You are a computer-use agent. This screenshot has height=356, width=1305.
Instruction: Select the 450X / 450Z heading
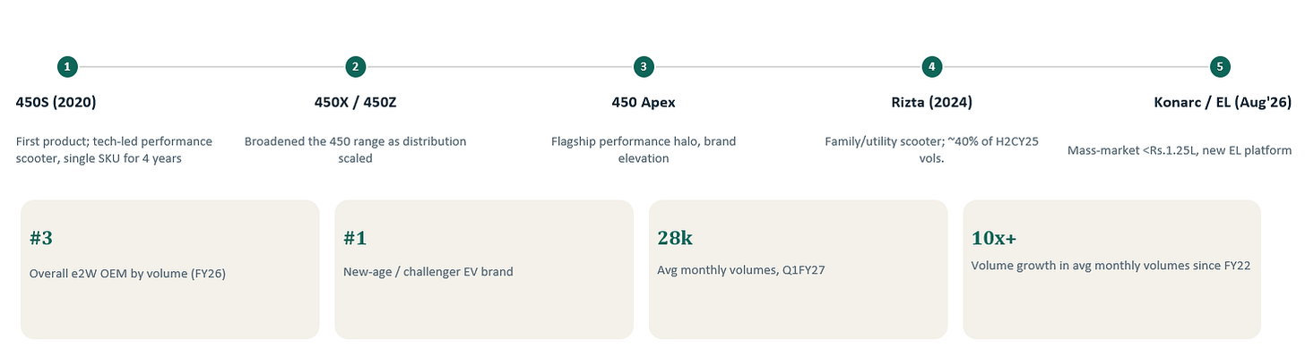(356, 102)
